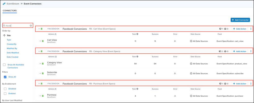Check the Disabled enablement filter

coord(5,89)
